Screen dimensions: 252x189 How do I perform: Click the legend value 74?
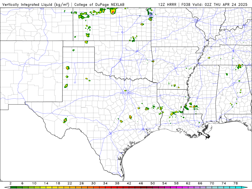[x=224, y=183]
